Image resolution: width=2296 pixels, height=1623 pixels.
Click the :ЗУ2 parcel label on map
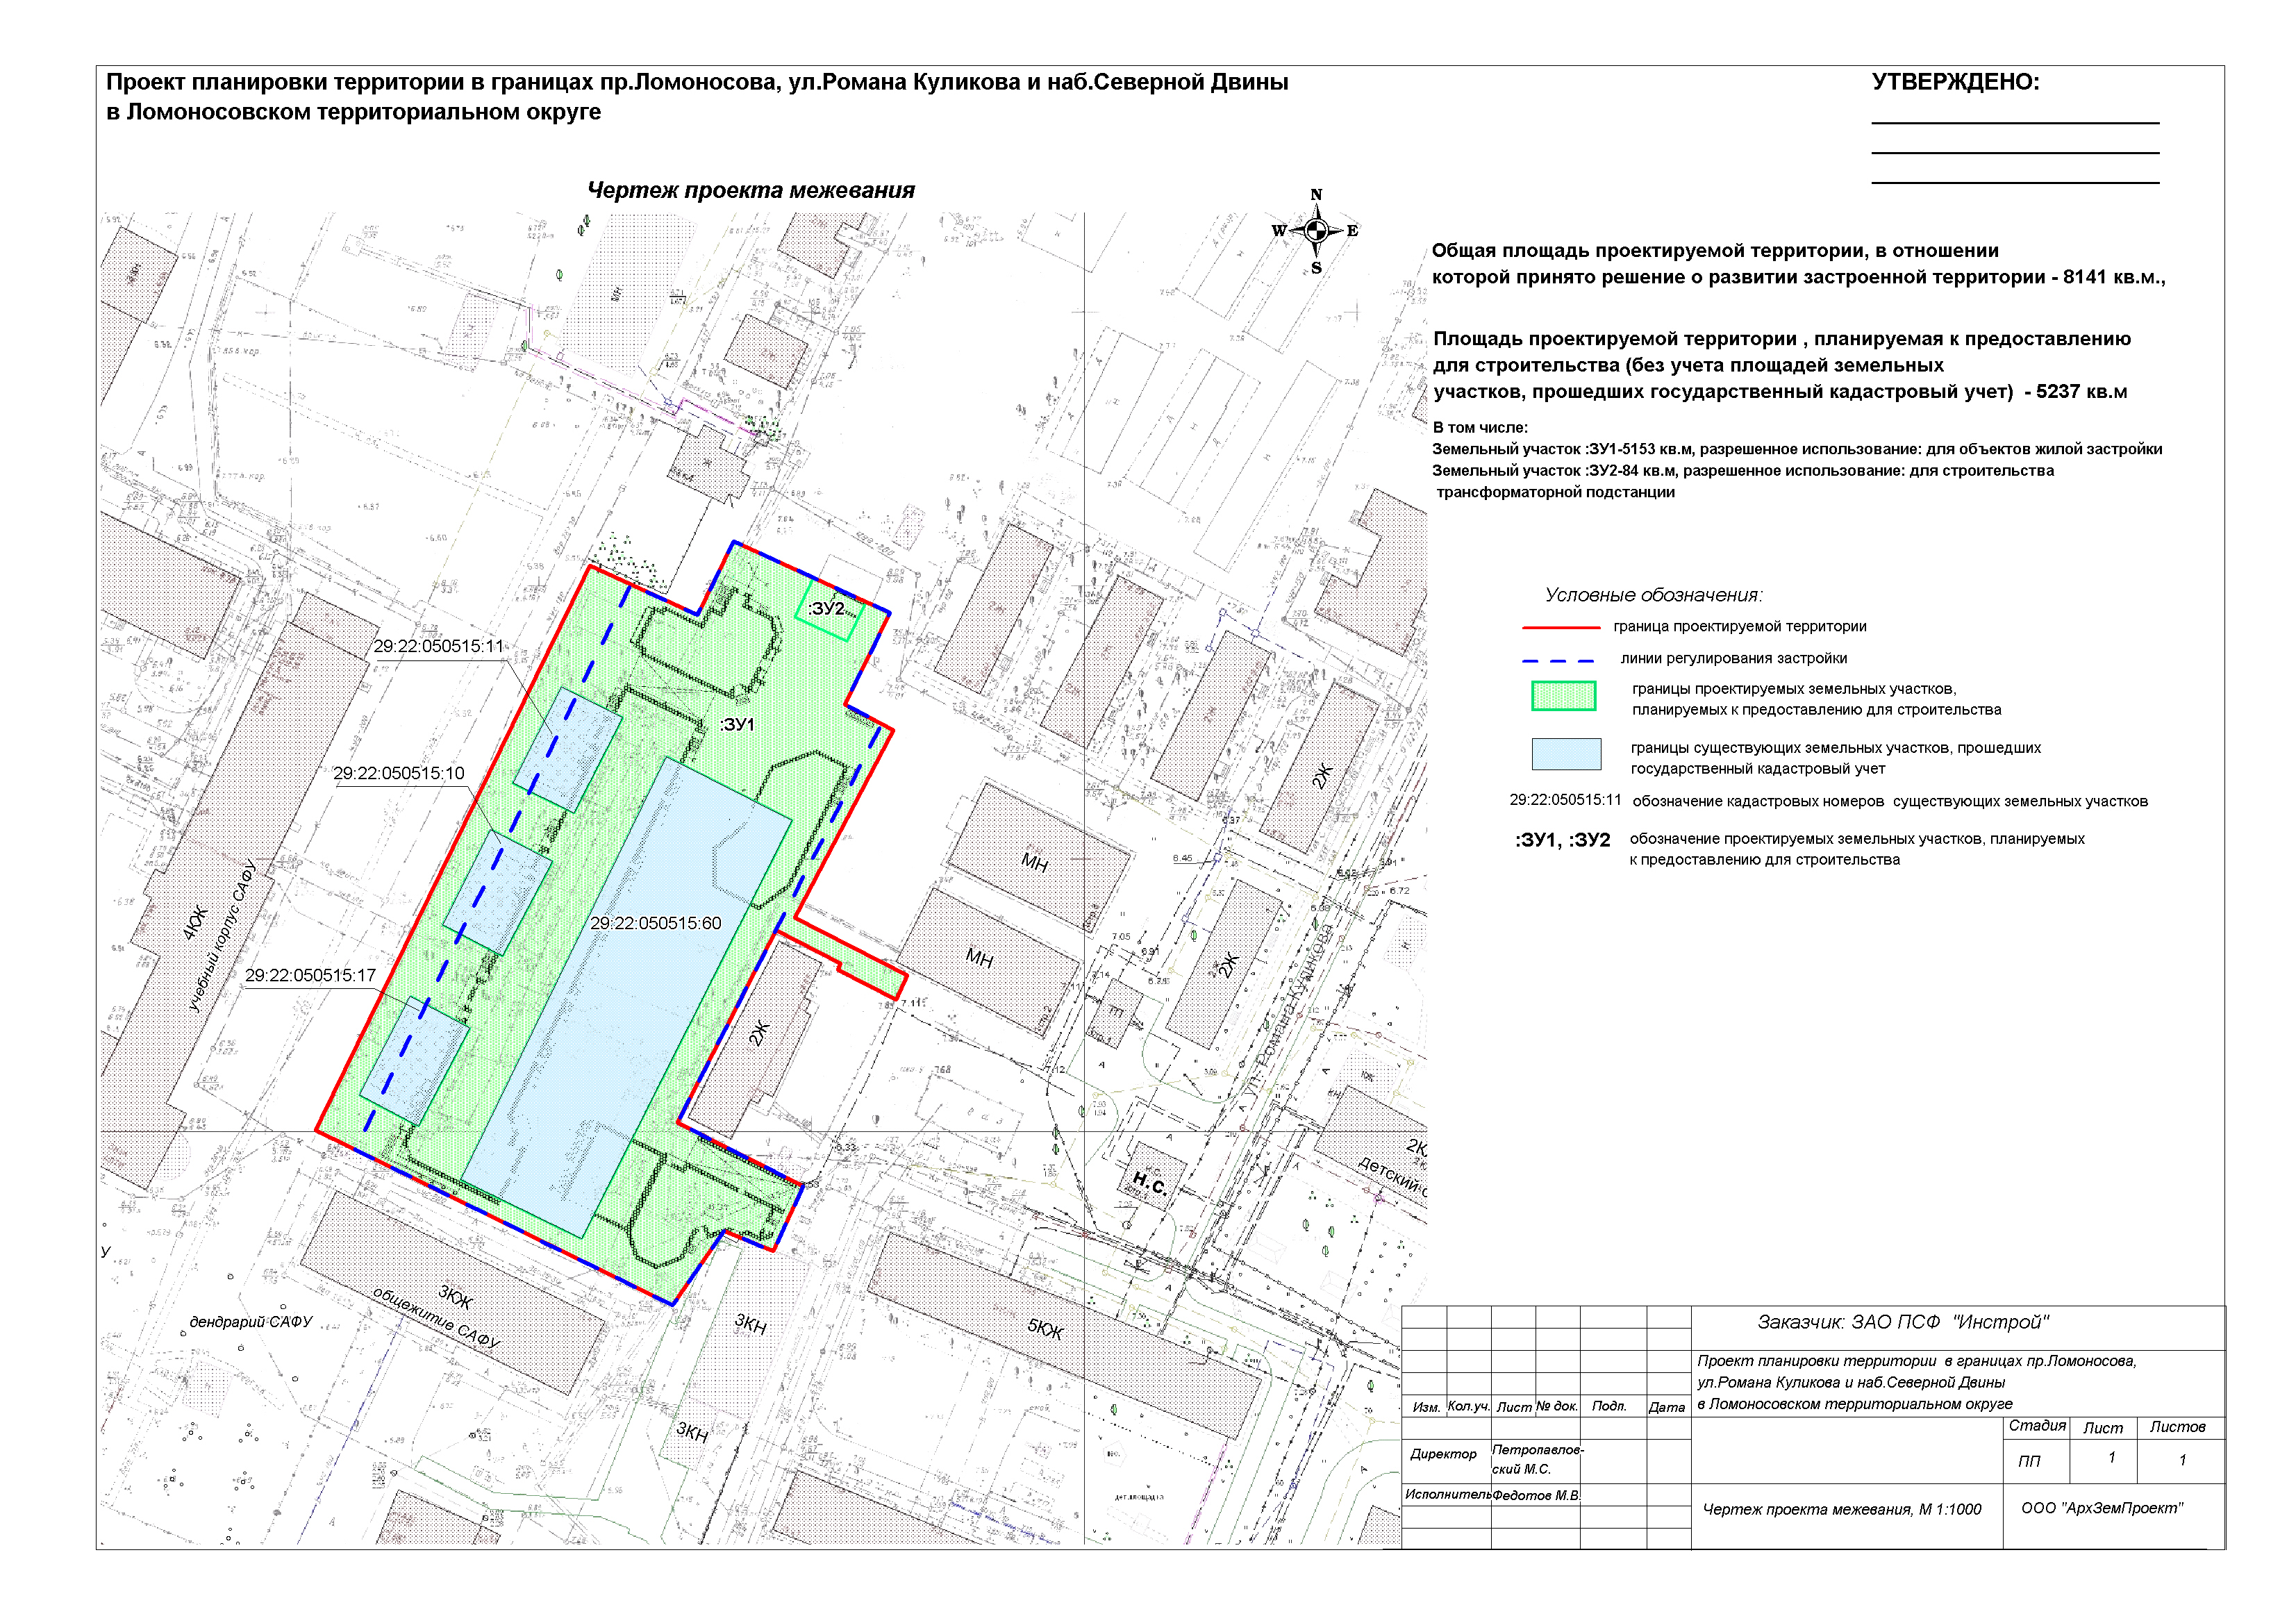[827, 609]
